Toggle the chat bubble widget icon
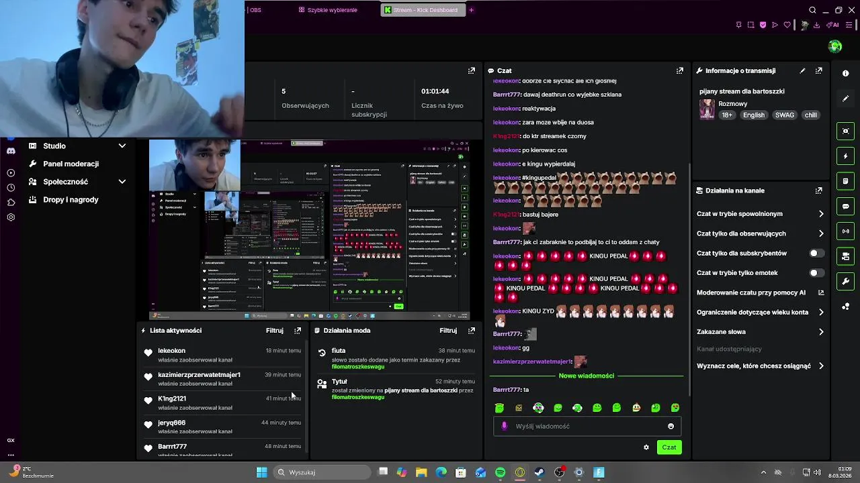This screenshot has height=483, width=860. coord(845,206)
